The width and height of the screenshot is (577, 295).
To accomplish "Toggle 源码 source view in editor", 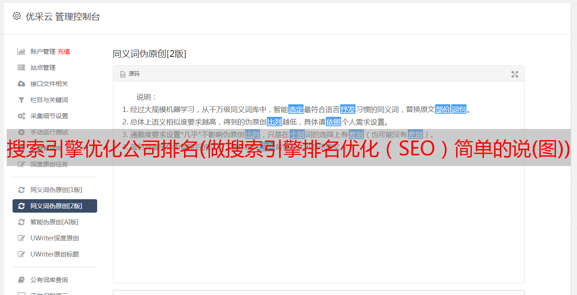I will [130, 74].
